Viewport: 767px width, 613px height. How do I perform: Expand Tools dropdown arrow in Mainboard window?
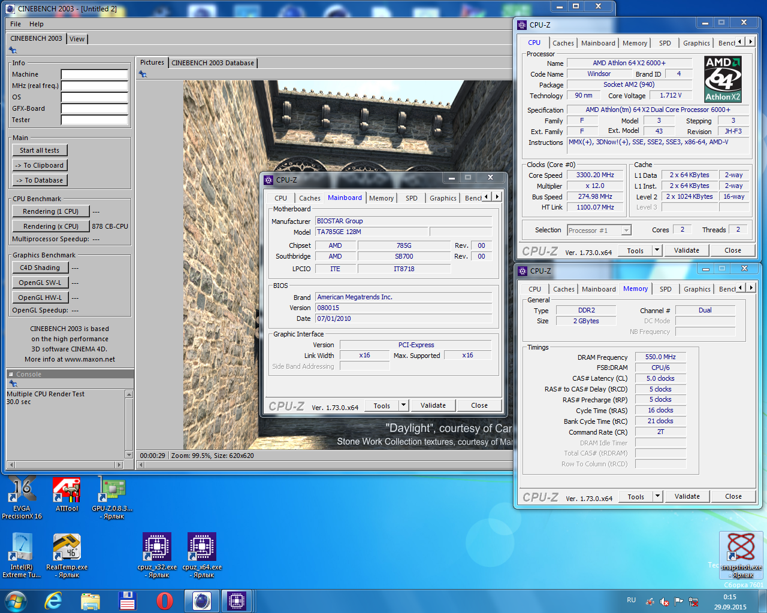403,405
